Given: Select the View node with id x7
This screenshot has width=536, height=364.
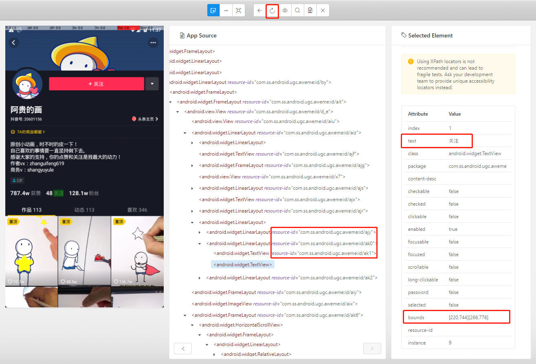Looking at the screenshot, I should pos(272,177).
